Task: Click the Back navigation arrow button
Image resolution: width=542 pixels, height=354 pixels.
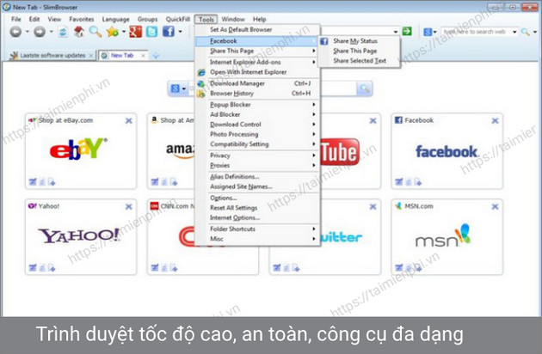Action: point(15,32)
